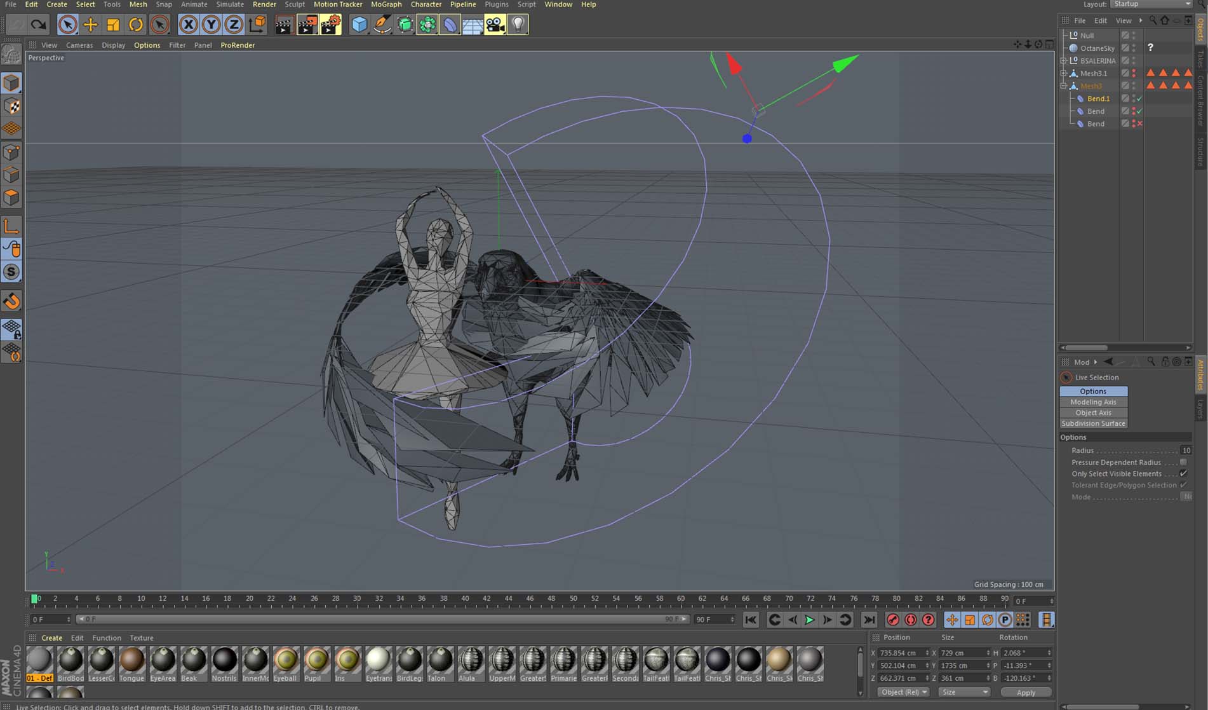Click the Camera object icon
Screen dimensions: 1208x710
coord(495,25)
